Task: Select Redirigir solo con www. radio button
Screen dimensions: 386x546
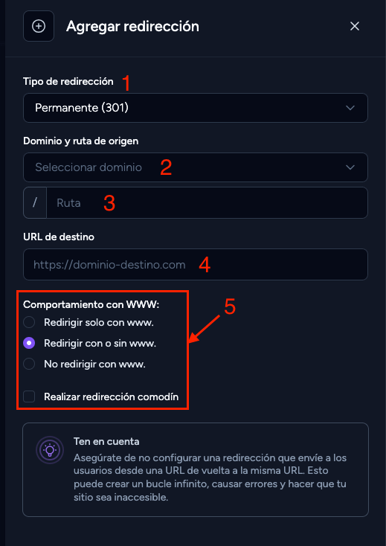Action: (x=29, y=322)
